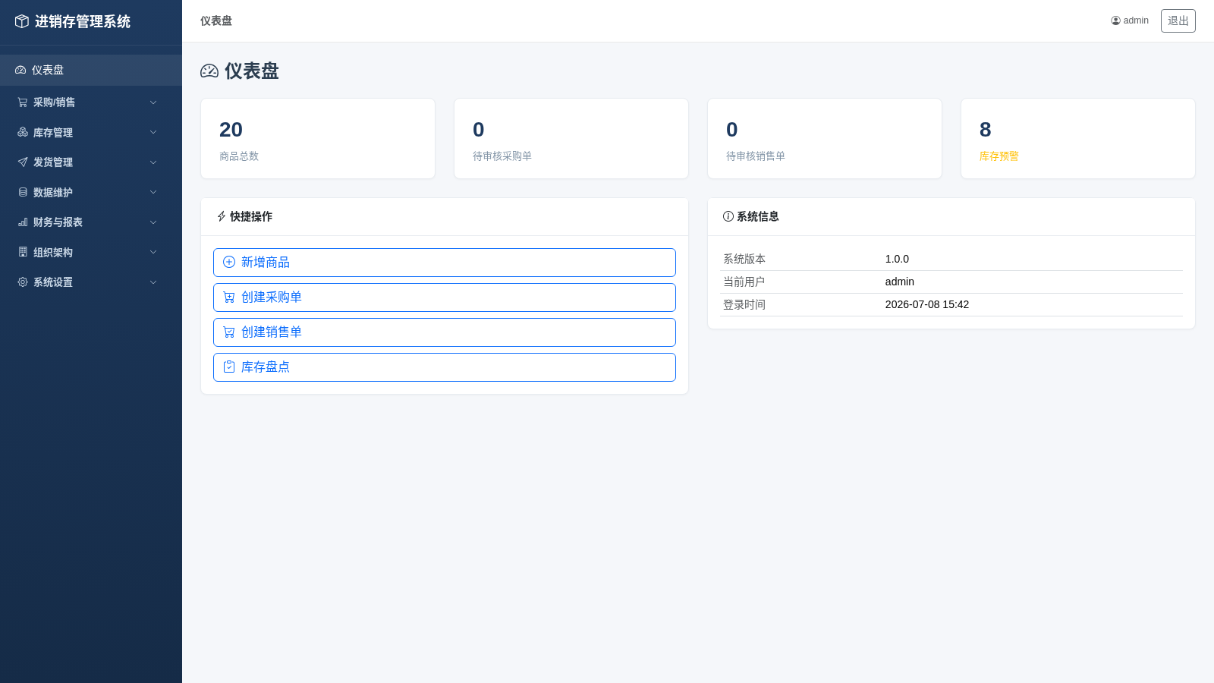Click the 登录时间 row label
This screenshot has height=683, width=1214.
click(744, 304)
